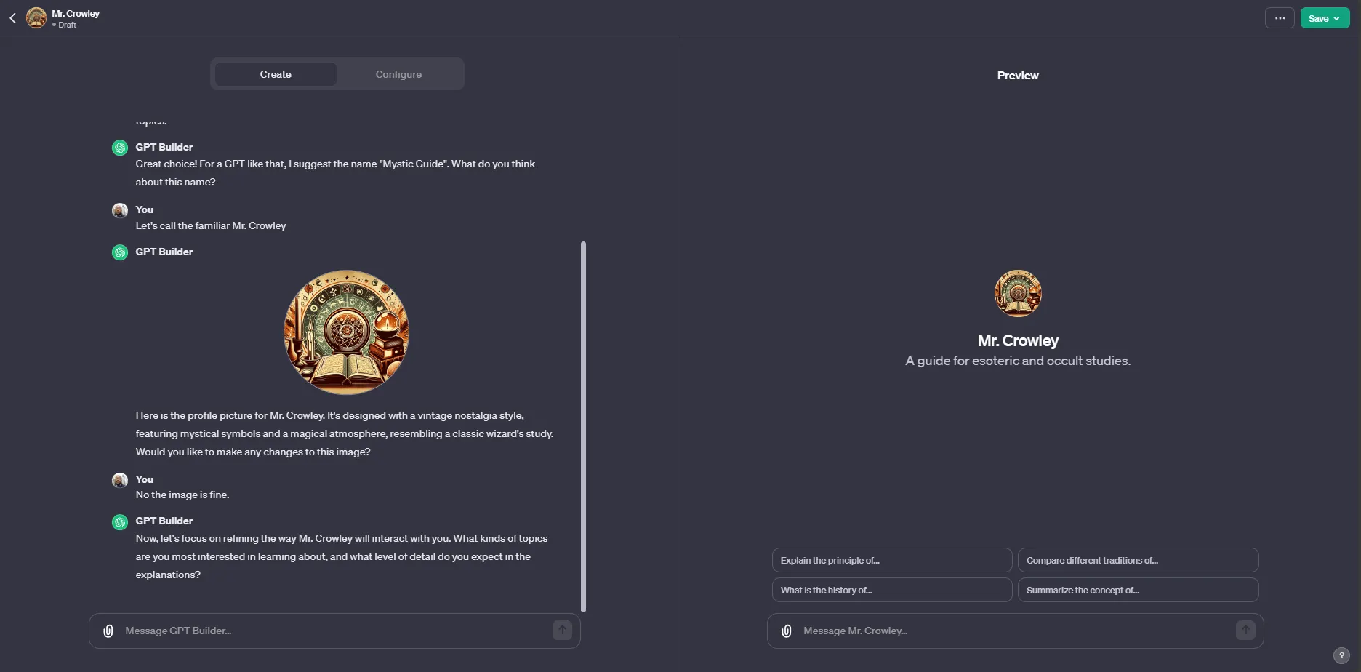
Task: Click the attach file paperclip in GPT Builder
Action: 108,631
